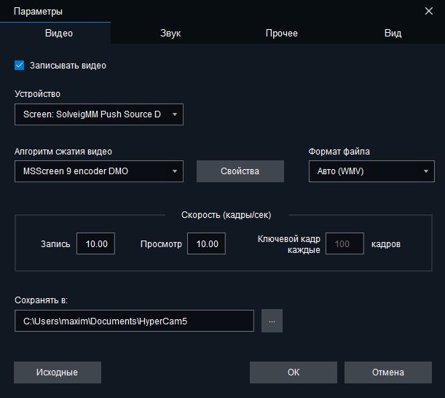Click the browse folder button with three dots
Image resolution: width=445 pixels, height=398 pixels.
click(272, 321)
